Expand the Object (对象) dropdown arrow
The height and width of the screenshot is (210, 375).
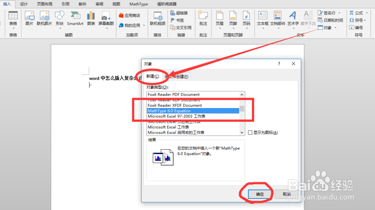tap(335, 28)
